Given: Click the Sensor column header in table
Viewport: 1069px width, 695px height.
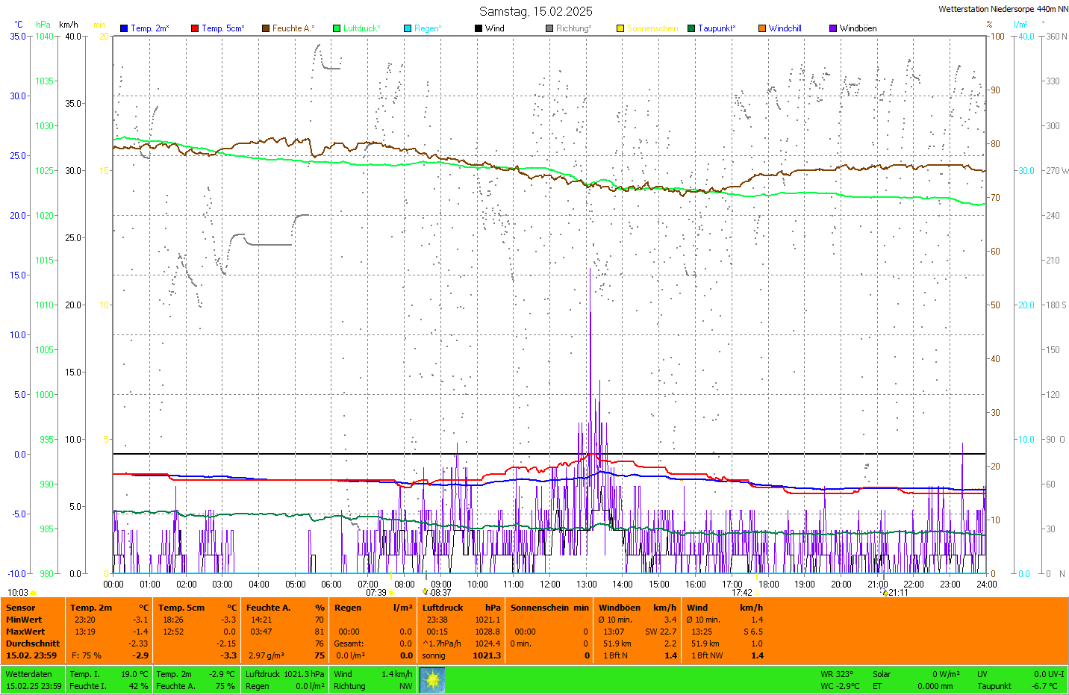Looking at the screenshot, I should tap(21, 608).
